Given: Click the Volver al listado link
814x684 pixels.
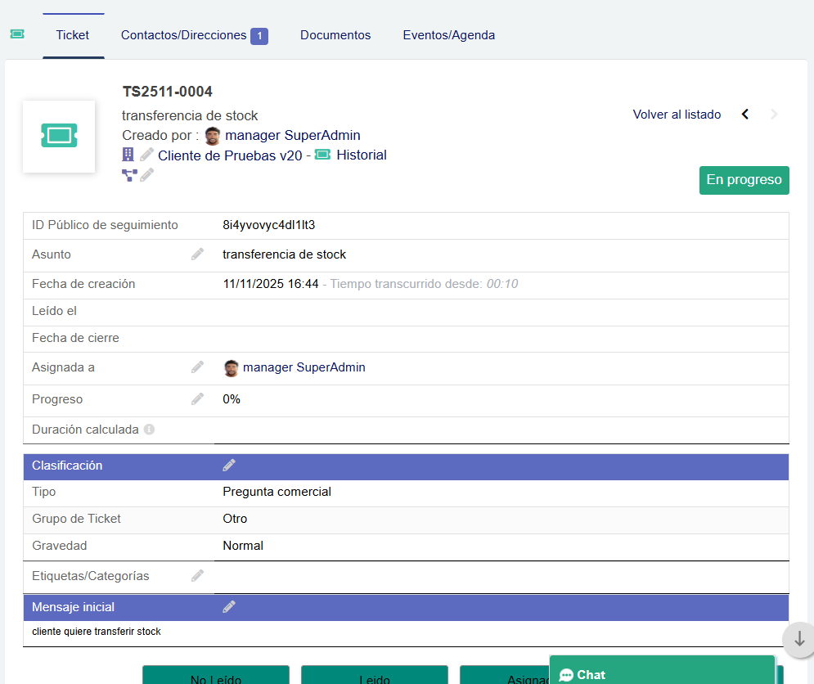Looking at the screenshot, I should (x=677, y=115).
